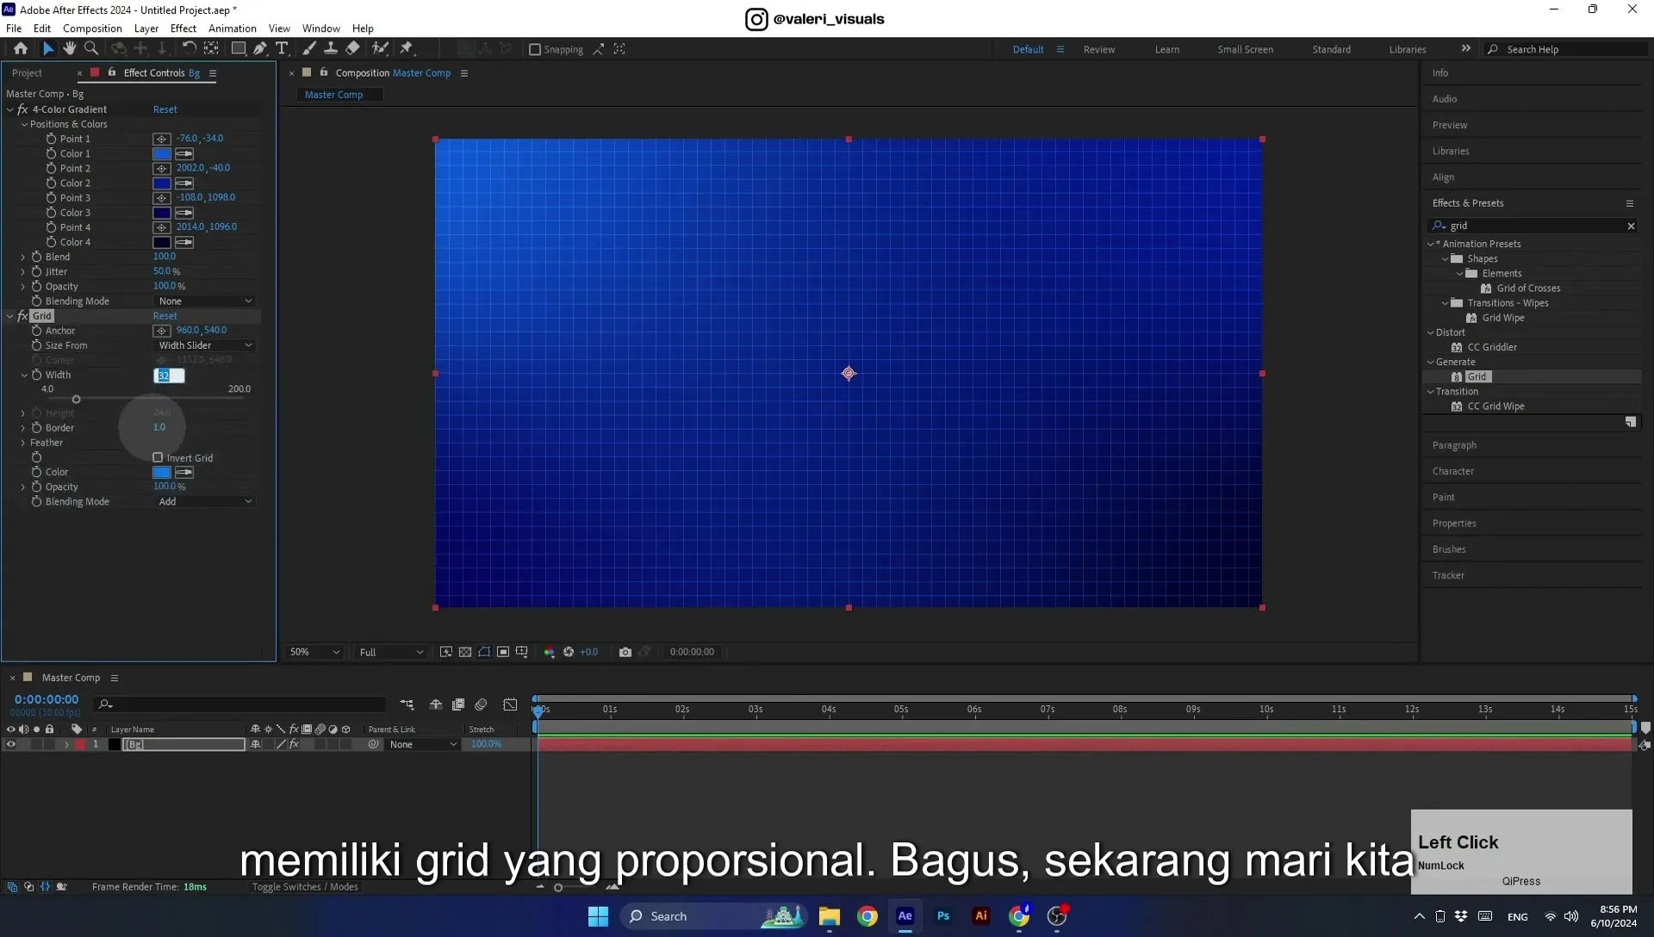Select the Clone Stamp tool

pyautogui.click(x=331, y=49)
